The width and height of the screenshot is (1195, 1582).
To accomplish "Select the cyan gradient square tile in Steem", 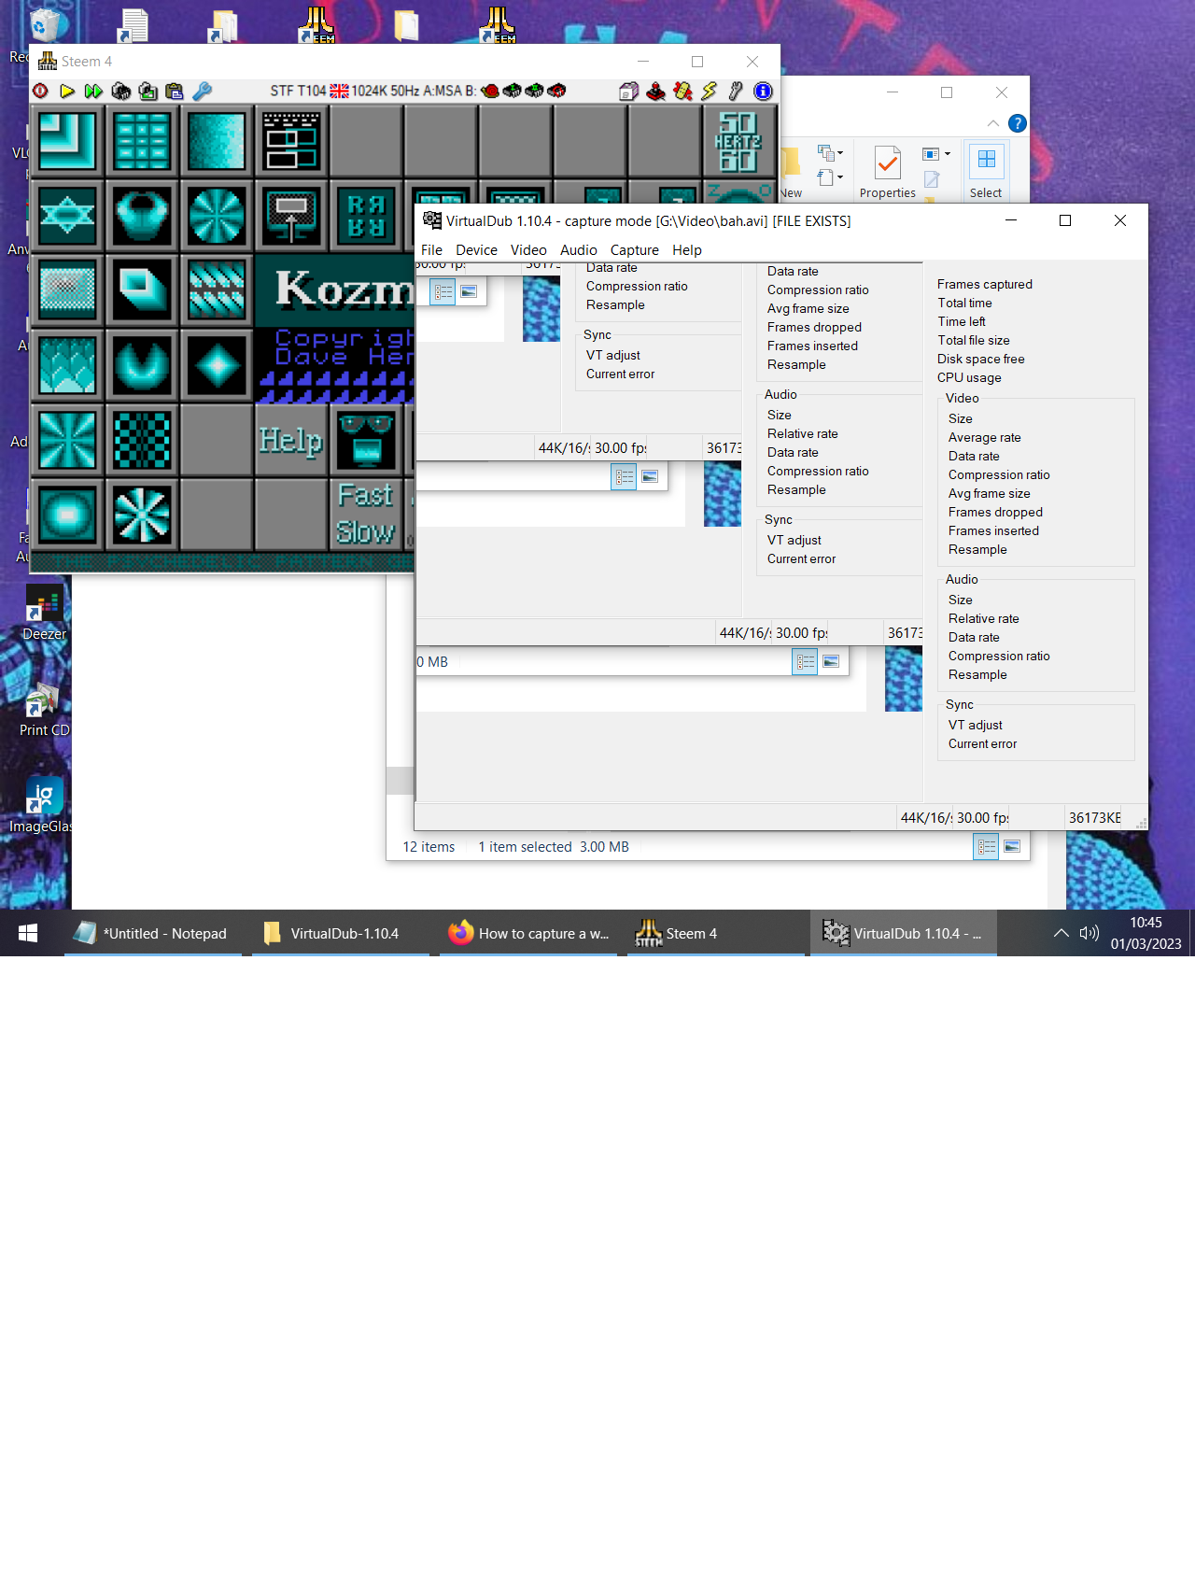I will coord(217,141).
